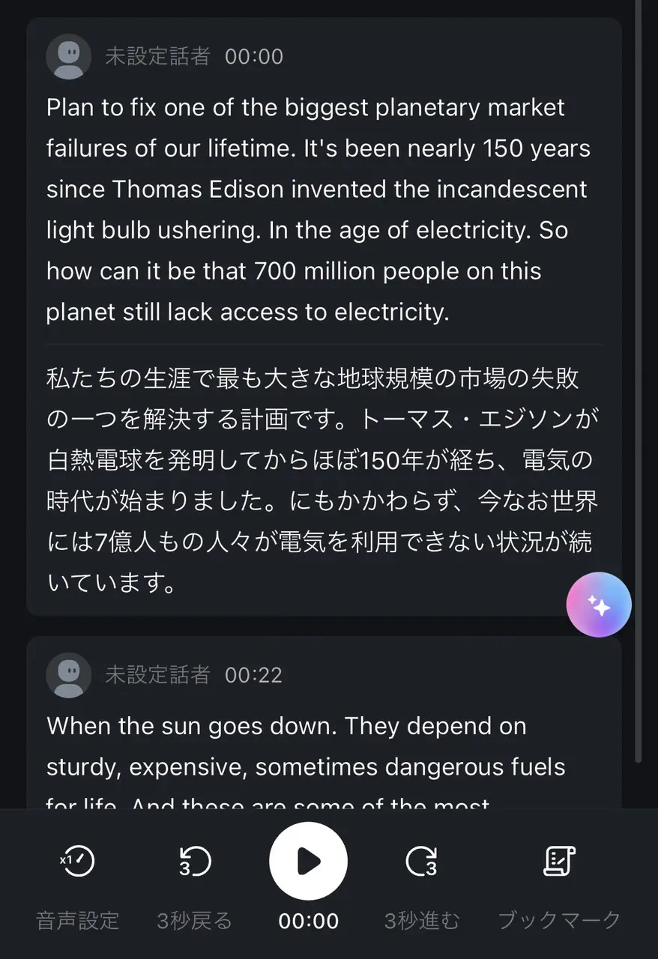
Task: Tap the ブックマーク label
Action: [x=559, y=920]
